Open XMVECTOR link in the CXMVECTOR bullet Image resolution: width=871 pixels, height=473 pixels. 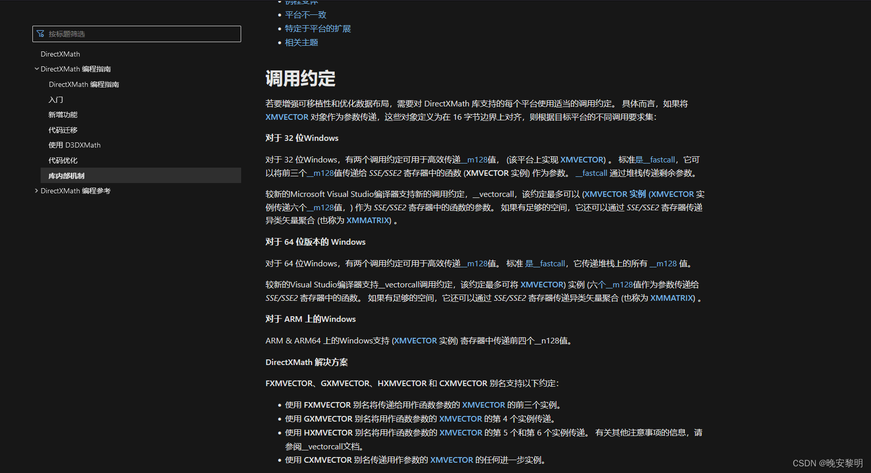[451, 460]
